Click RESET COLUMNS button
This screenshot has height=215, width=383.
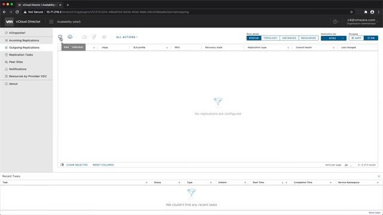104,165
